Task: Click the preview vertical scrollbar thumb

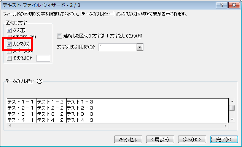Action: (x=232, y=108)
